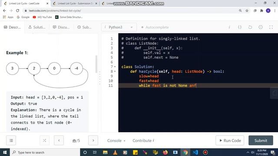Open File Explorer from taskbar

(105, 152)
